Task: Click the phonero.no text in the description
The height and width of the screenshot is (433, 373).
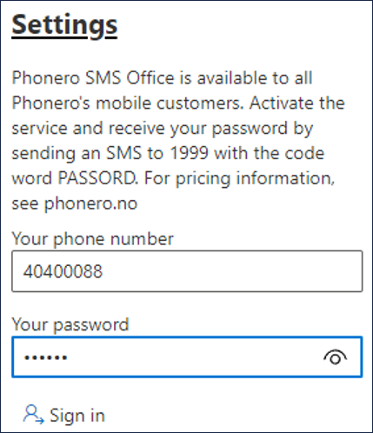Action: point(90,203)
